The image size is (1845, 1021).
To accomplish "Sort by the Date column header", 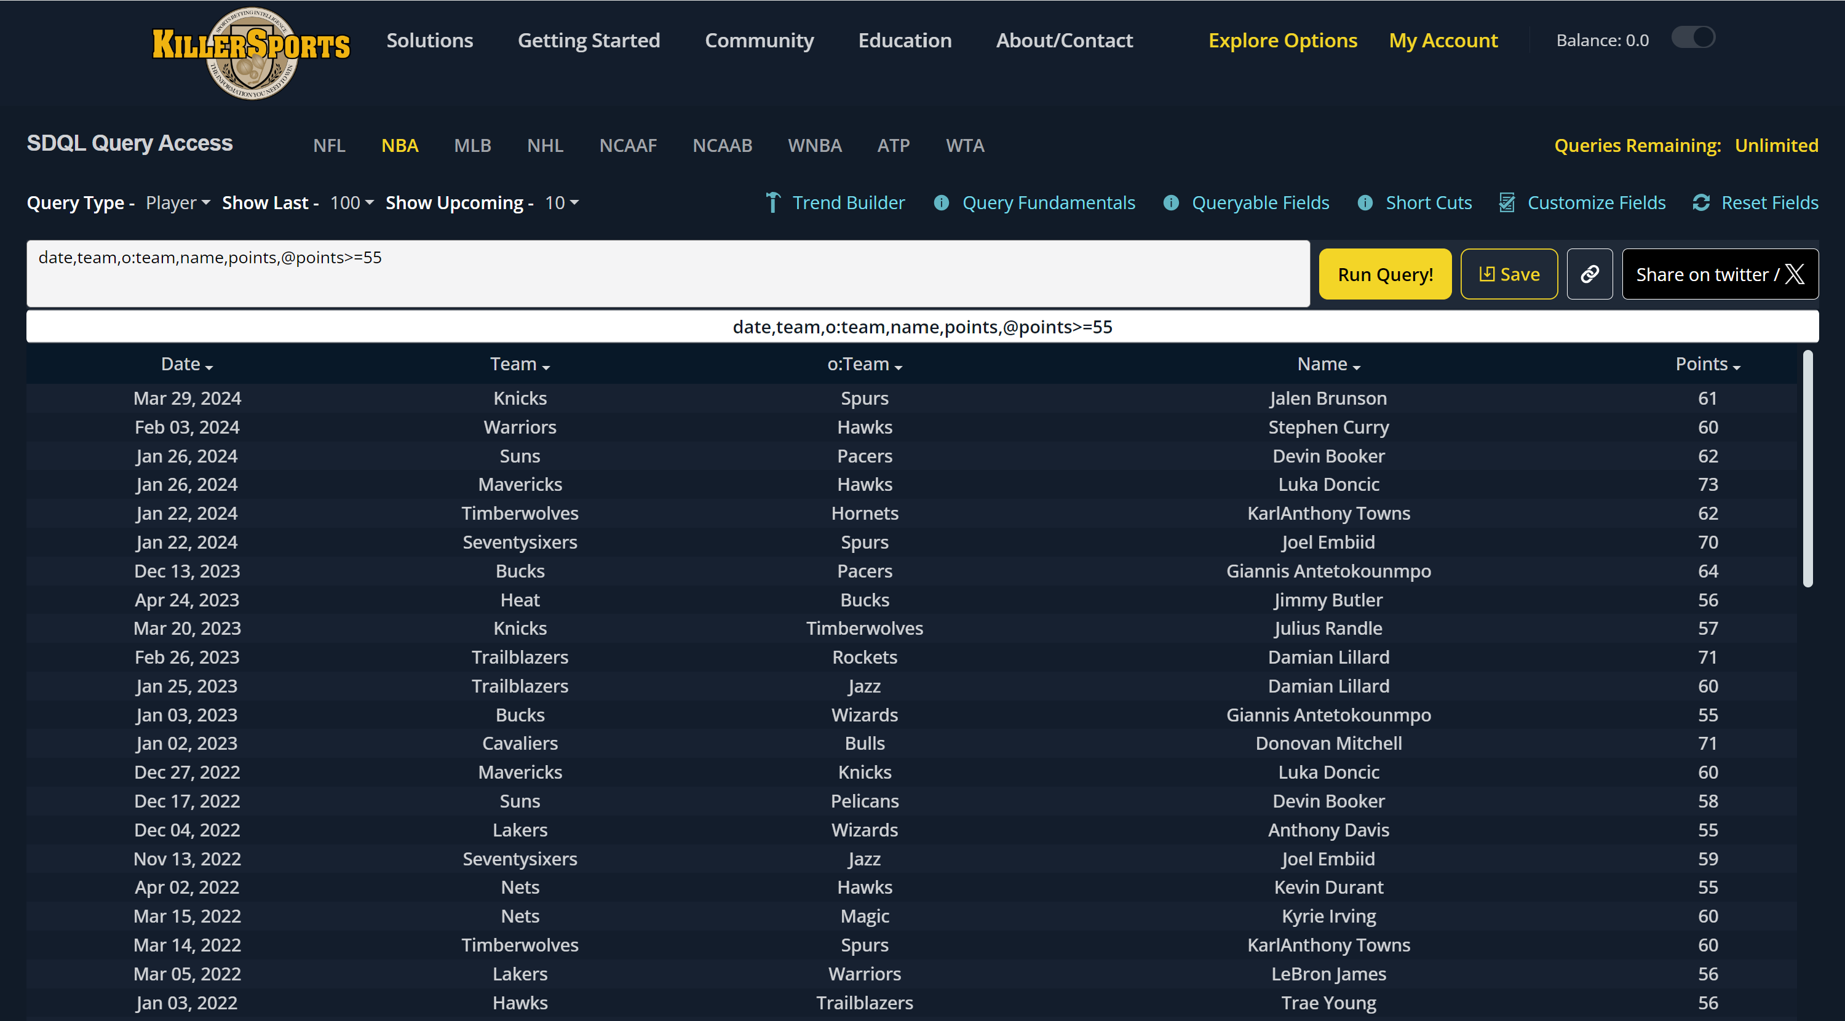I will 187,364.
